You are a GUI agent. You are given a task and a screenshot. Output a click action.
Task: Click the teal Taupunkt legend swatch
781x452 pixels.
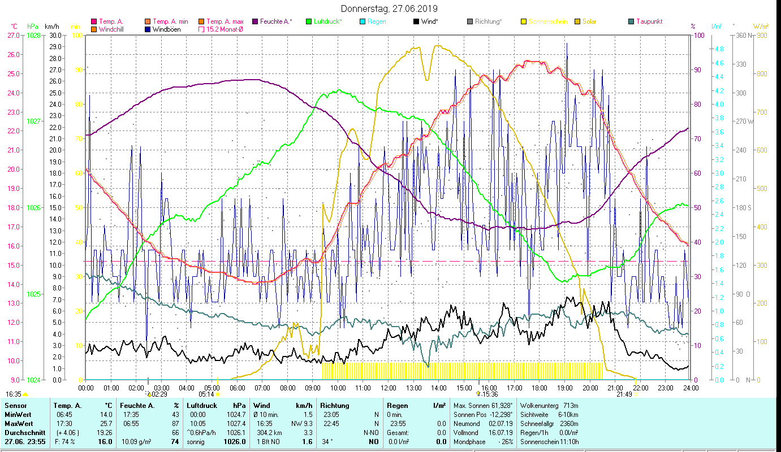coord(631,21)
